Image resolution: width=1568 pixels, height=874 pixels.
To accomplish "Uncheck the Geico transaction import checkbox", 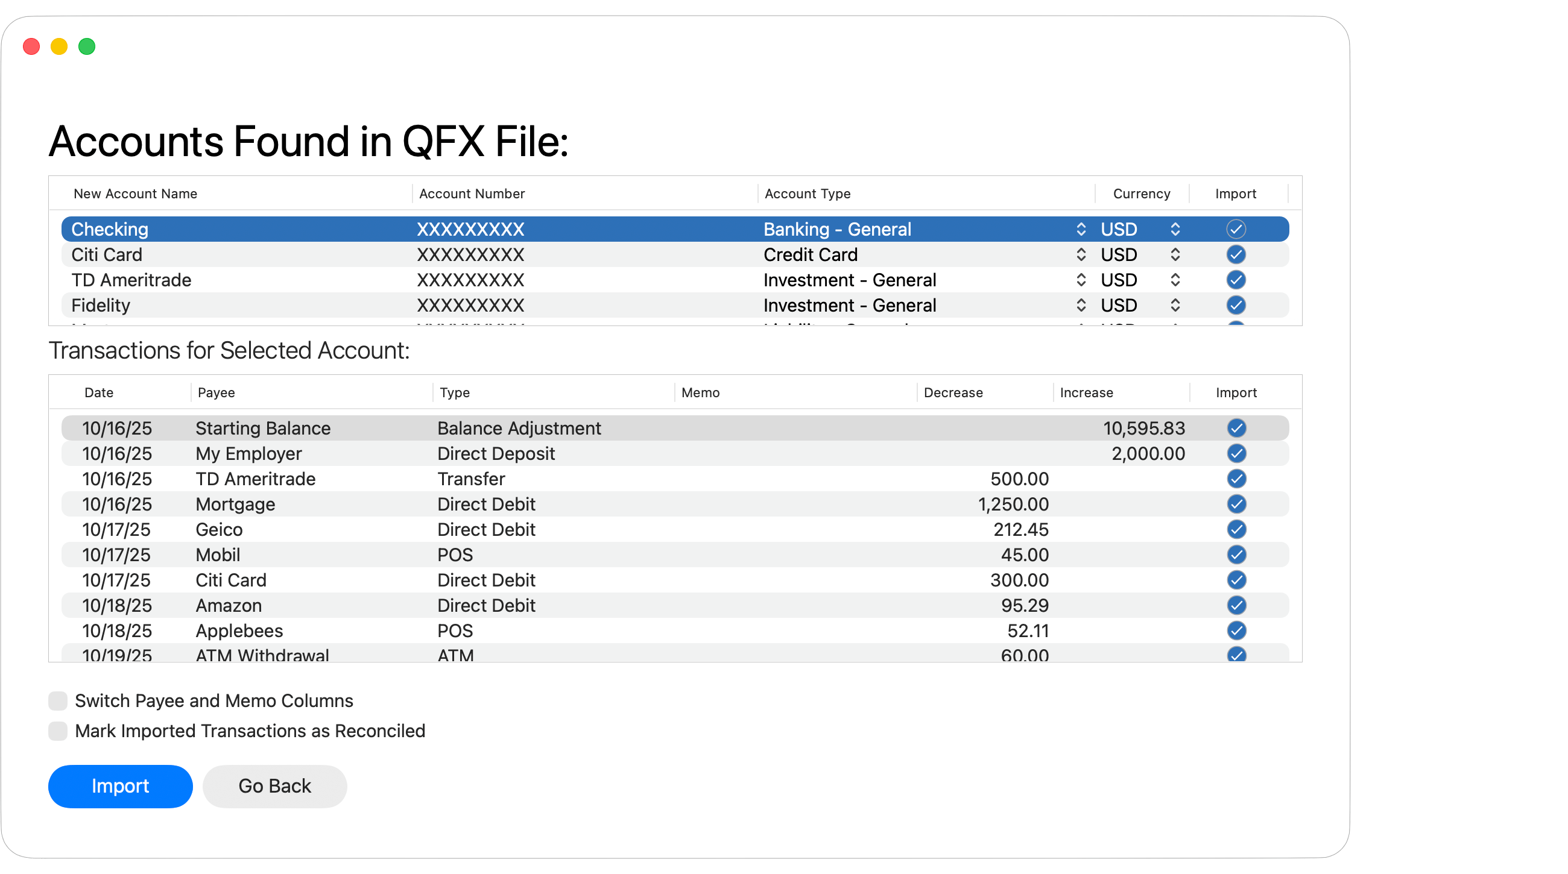I will coord(1237,529).
